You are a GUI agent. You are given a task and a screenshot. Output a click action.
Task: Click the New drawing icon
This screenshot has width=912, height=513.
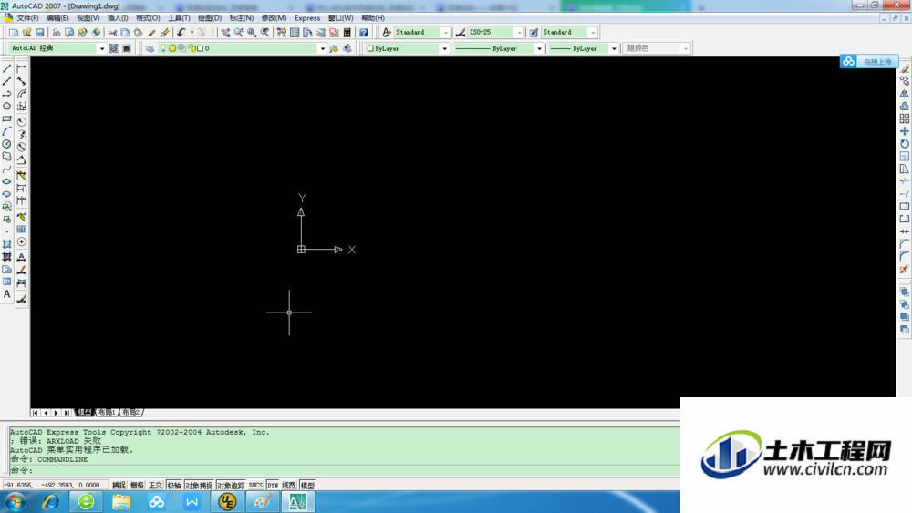(x=14, y=33)
